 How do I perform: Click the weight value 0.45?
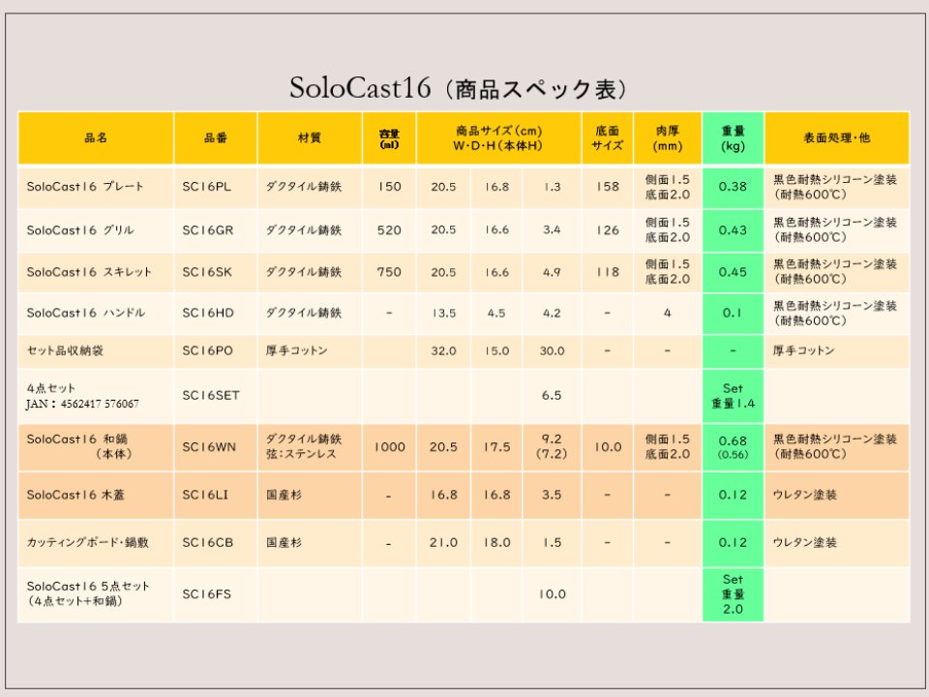[733, 272]
